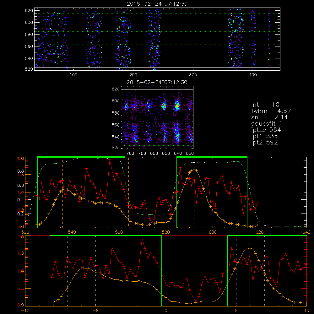Select the 'sn 2.14' readout
Screen dimensions: 314x314
pos(269,117)
